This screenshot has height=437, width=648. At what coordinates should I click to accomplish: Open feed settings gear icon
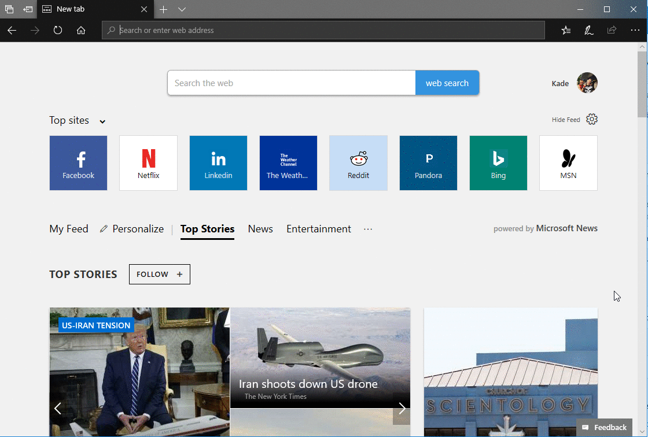pos(591,119)
